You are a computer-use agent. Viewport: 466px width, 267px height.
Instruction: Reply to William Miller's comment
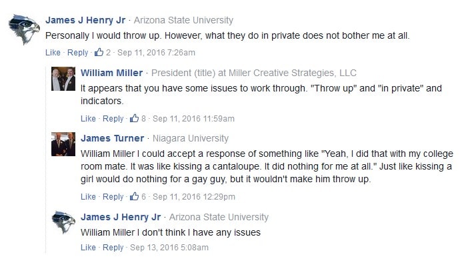pyautogui.click(x=113, y=119)
